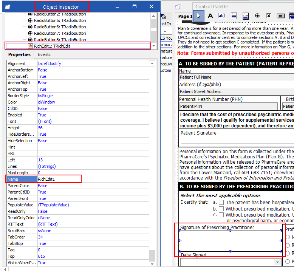Pick the RadioButton control in palette
This screenshot has width=294, height=271.
[257, 16]
